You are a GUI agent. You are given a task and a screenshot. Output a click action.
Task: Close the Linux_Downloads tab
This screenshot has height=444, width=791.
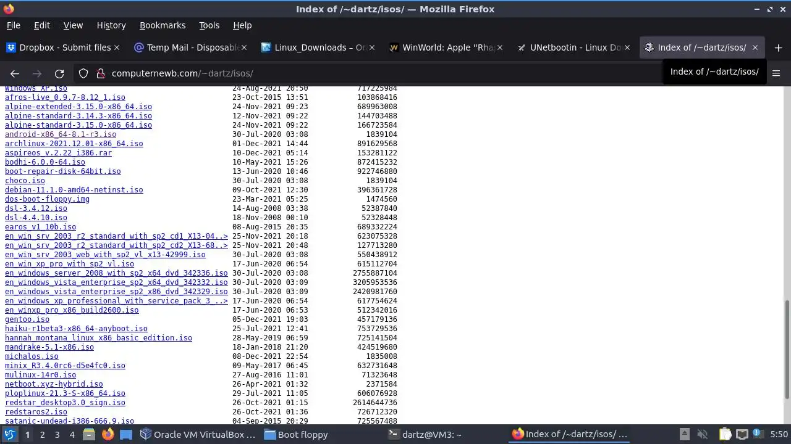click(372, 47)
